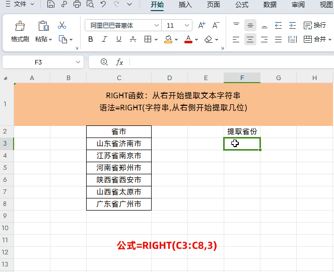This screenshot has height=272, width=334.
Task: Click the zoom magnifier icon in formula bar
Action: (104, 62)
